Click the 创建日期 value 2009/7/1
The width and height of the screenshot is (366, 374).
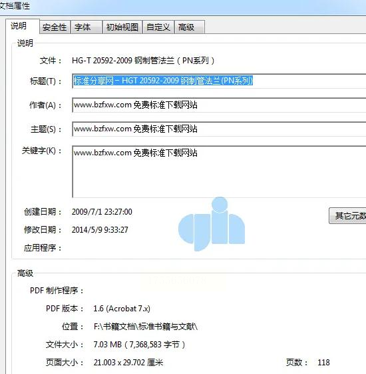coord(102,212)
